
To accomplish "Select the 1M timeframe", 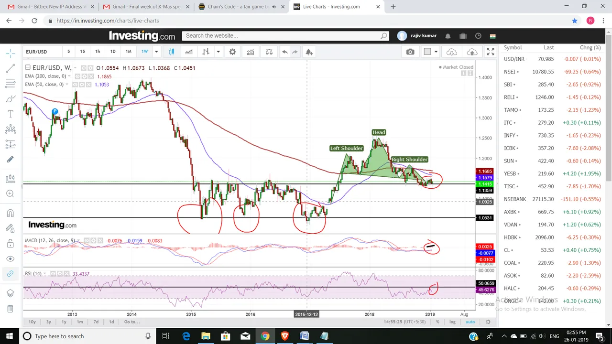I will pyautogui.click(x=128, y=52).
